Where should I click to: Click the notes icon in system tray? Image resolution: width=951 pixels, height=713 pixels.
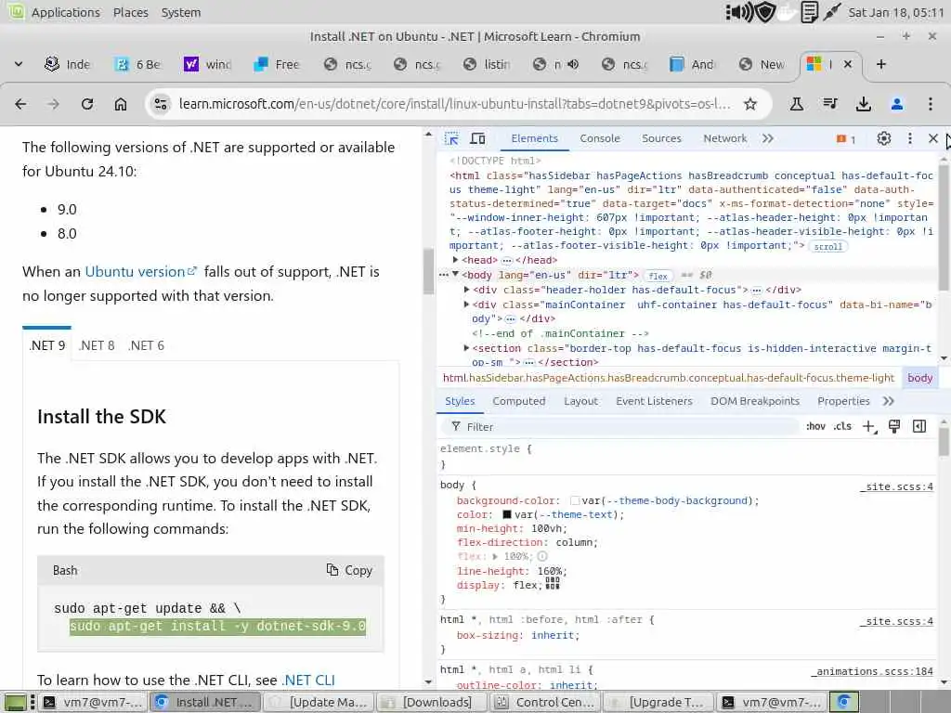click(x=809, y=12)
